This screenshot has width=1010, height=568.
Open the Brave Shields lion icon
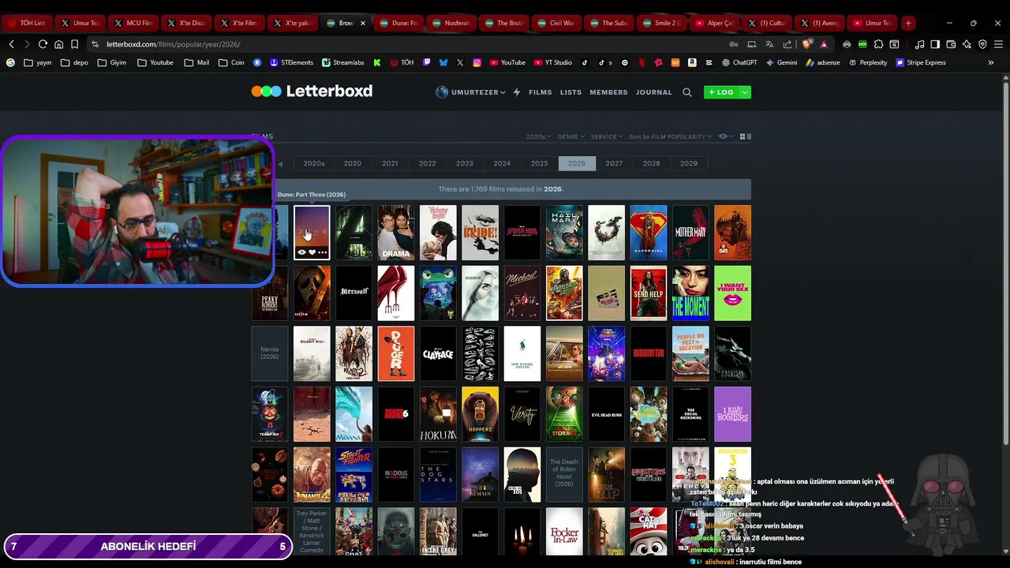click(806, 44)
